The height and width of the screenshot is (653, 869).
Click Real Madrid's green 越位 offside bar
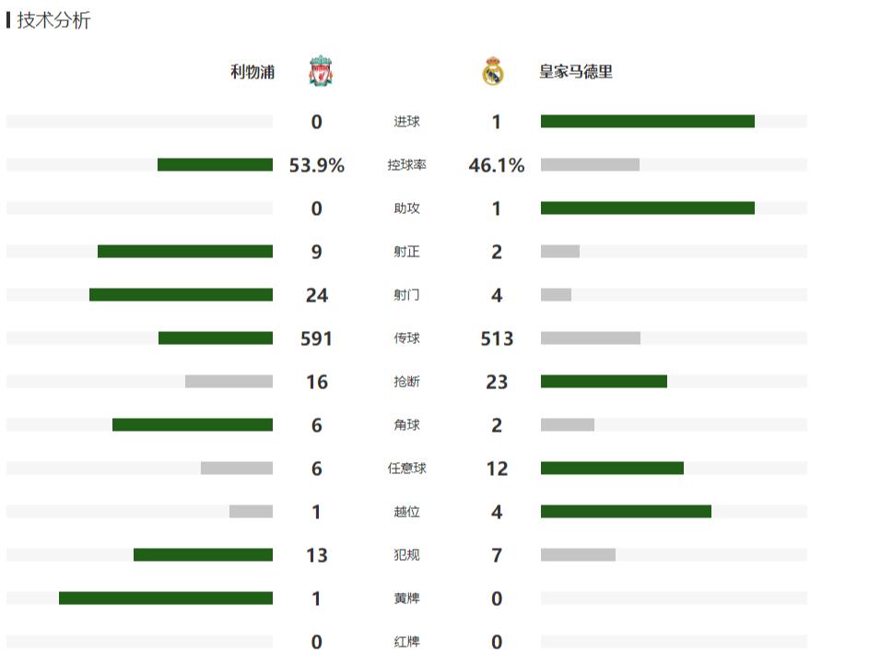tap(626, 511)
